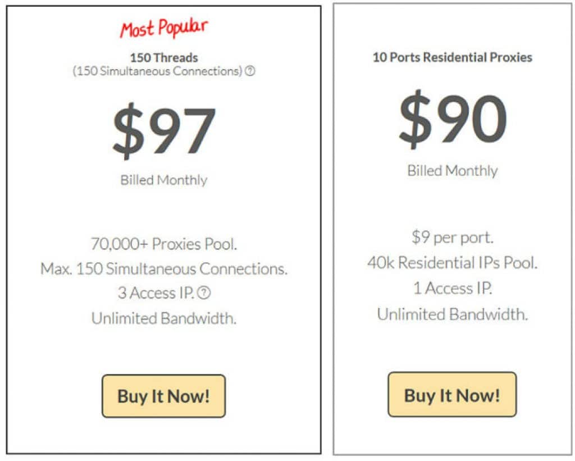This screenshot has width=575, height=461.
Task: Click the Max. 150 Simultaneous Connections line
Action: [164, 269]
